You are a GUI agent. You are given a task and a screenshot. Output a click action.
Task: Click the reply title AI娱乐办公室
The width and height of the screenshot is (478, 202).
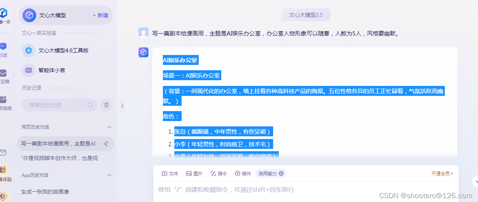(x=180, y=60)
